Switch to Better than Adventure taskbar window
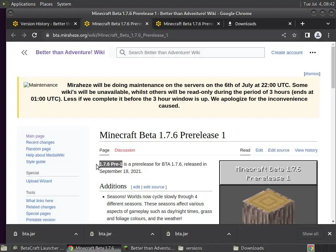336x252 pixels. pyautogui.click(x=149, y=248)
